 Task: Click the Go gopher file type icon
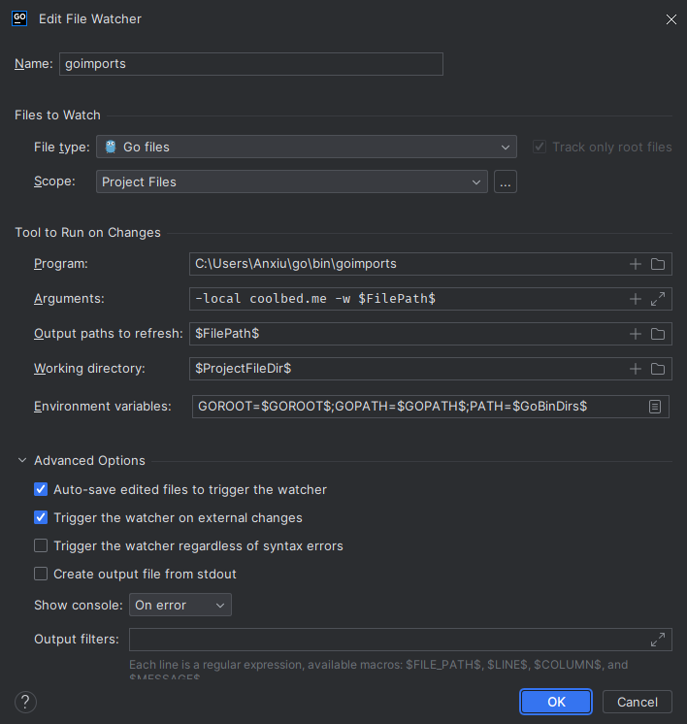pyautogui.click(x=111, y=147)
